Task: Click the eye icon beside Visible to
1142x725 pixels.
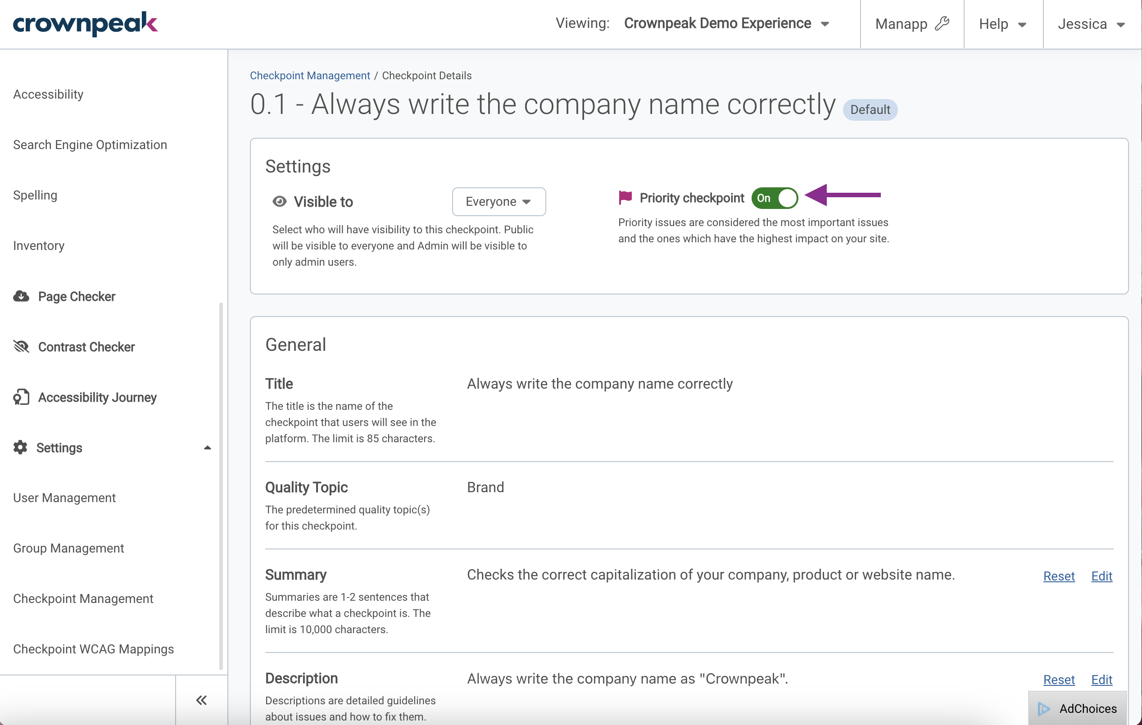Action: 279,202
